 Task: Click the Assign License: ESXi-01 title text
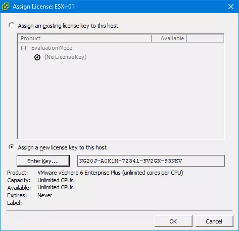43,7
